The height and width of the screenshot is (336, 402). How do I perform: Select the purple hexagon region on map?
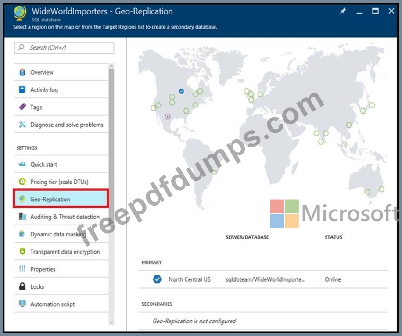(x=167, y=116)
